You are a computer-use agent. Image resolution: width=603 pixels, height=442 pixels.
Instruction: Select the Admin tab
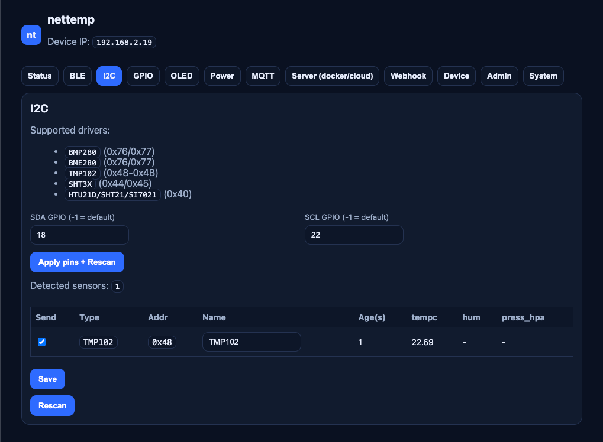tap(499, 76)
